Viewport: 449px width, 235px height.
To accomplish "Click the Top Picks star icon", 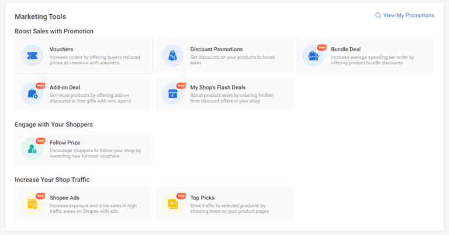I will (172, 204).
